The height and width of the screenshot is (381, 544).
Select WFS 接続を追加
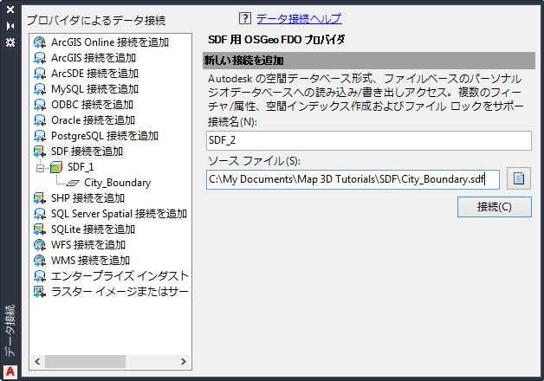[88, 245]
